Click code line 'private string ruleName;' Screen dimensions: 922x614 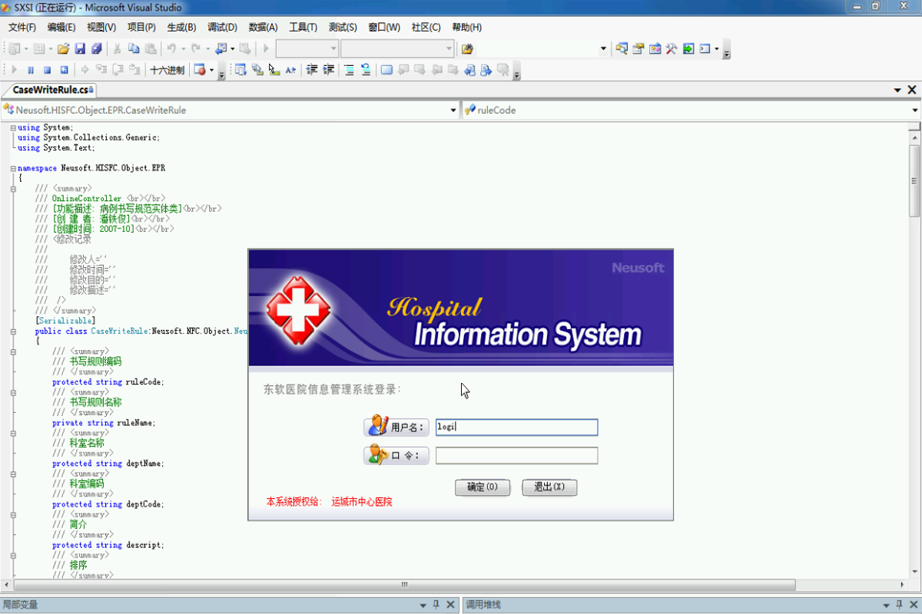click(x=104, y=423)
